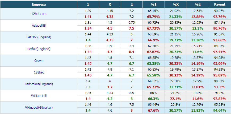Image resolution: width=231 pixels, height=114 pixels.
Task: Click Betfair's 97.44% payout cell
Action: 220,52
